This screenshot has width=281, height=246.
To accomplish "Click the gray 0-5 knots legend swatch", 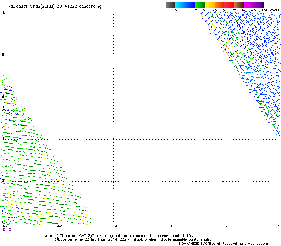I will pos(170,5).
